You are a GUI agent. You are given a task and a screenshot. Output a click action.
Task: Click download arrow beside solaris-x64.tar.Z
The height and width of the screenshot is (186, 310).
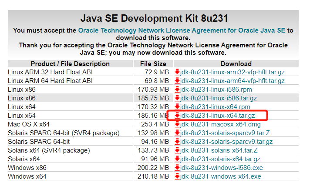click(177, 150)
